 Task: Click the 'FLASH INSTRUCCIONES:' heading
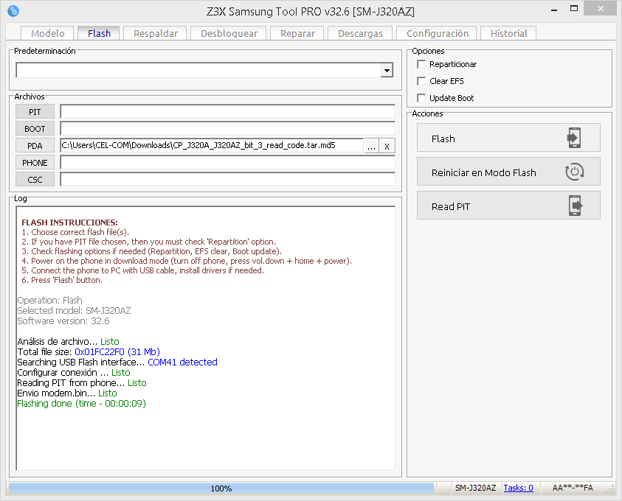(x=69, y=223)
